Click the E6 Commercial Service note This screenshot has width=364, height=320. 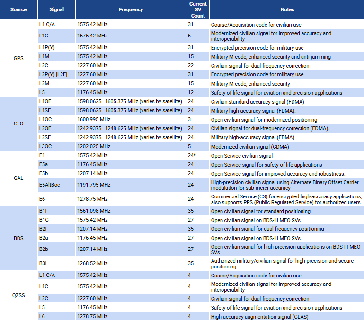click(x=286, y=199)
